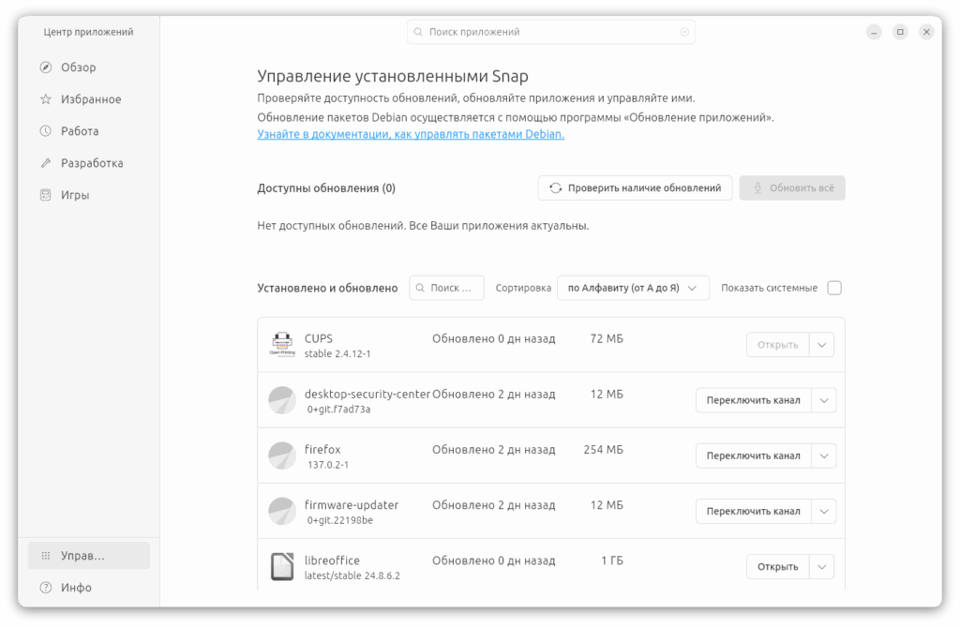This screenshot has height=627, width=960.
Task: Focus the Поиск приложений search field
Action: click(x=551, y=32)
